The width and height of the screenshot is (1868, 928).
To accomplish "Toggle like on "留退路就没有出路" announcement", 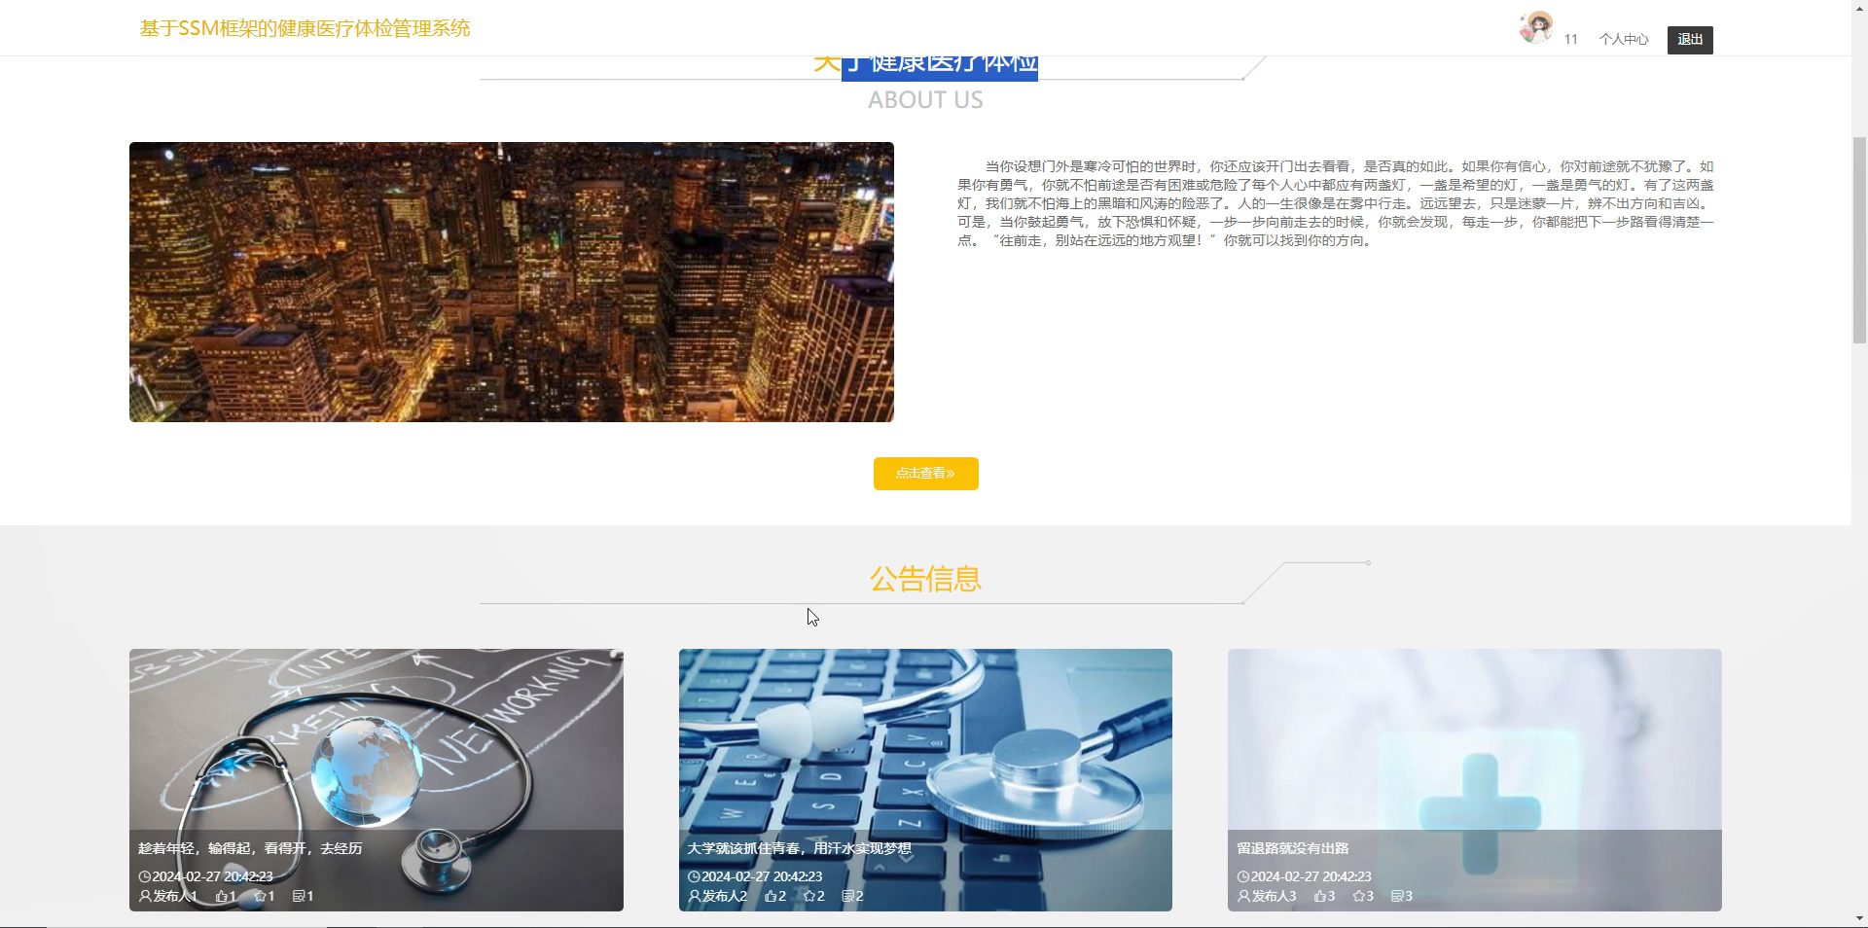I will point(1321,896).
